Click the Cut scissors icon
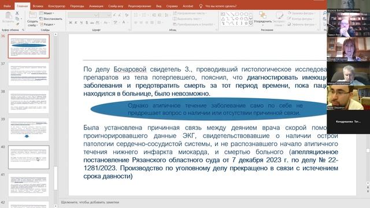Image resolution: width=370 pixels, height=208 pixels. (17, 13)
